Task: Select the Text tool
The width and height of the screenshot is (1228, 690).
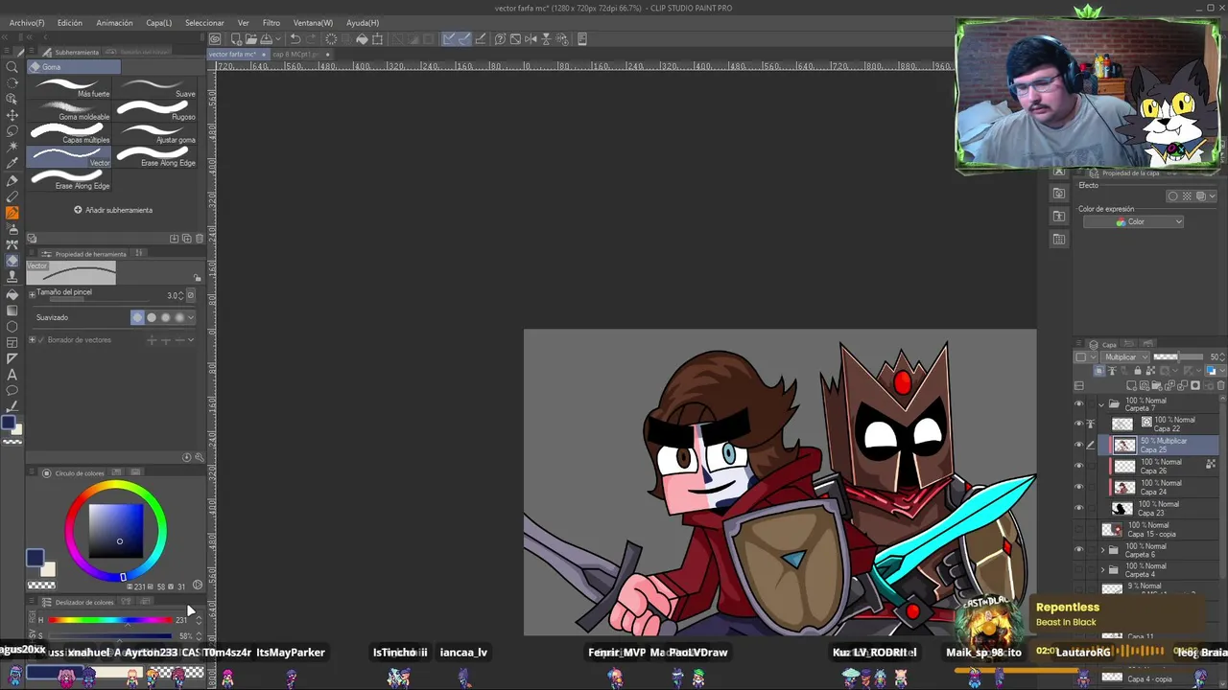Action: point(12,375)
